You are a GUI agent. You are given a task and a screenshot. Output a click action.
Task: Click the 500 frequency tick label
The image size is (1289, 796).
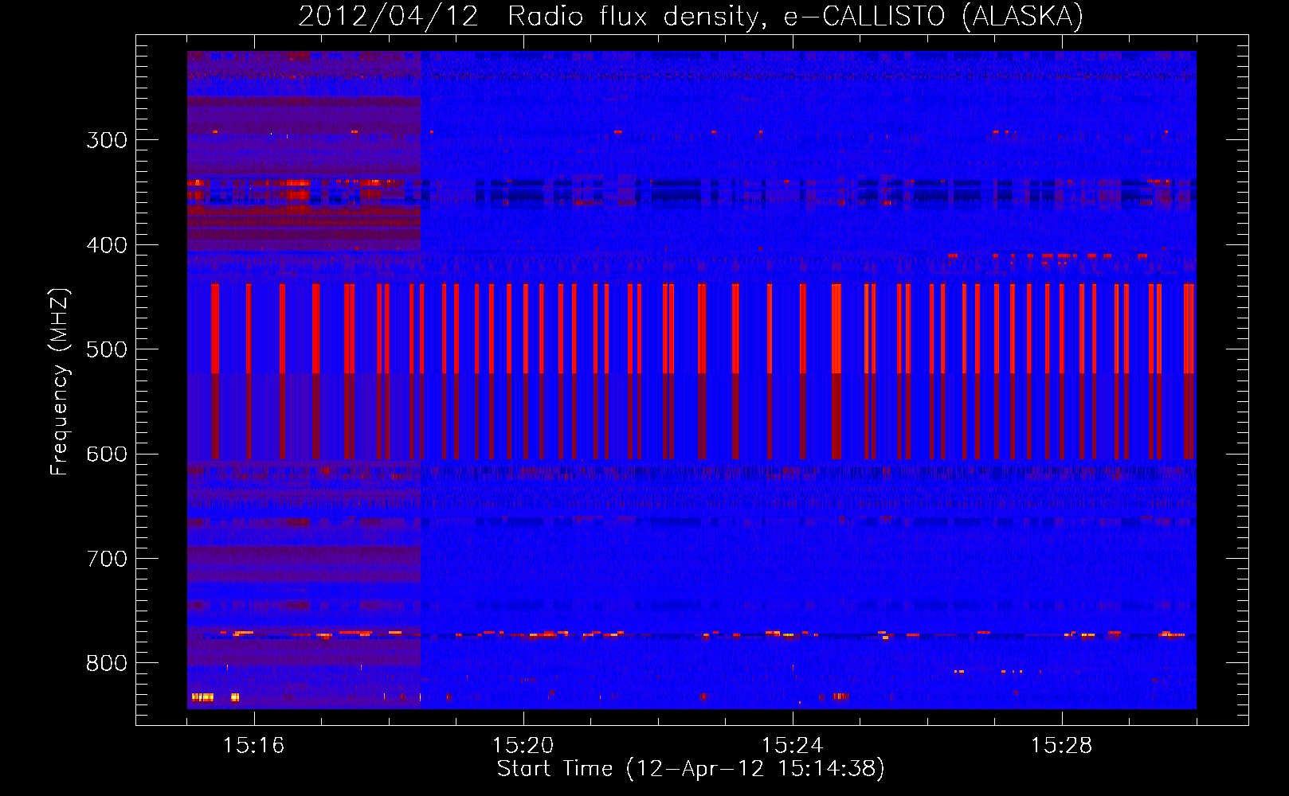coord(107,349)
